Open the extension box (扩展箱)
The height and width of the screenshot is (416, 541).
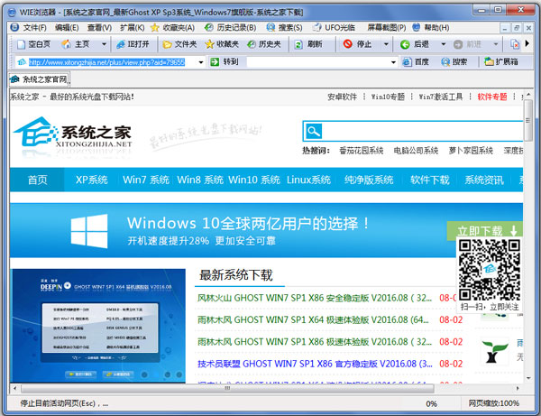click(x=501, y=61)
